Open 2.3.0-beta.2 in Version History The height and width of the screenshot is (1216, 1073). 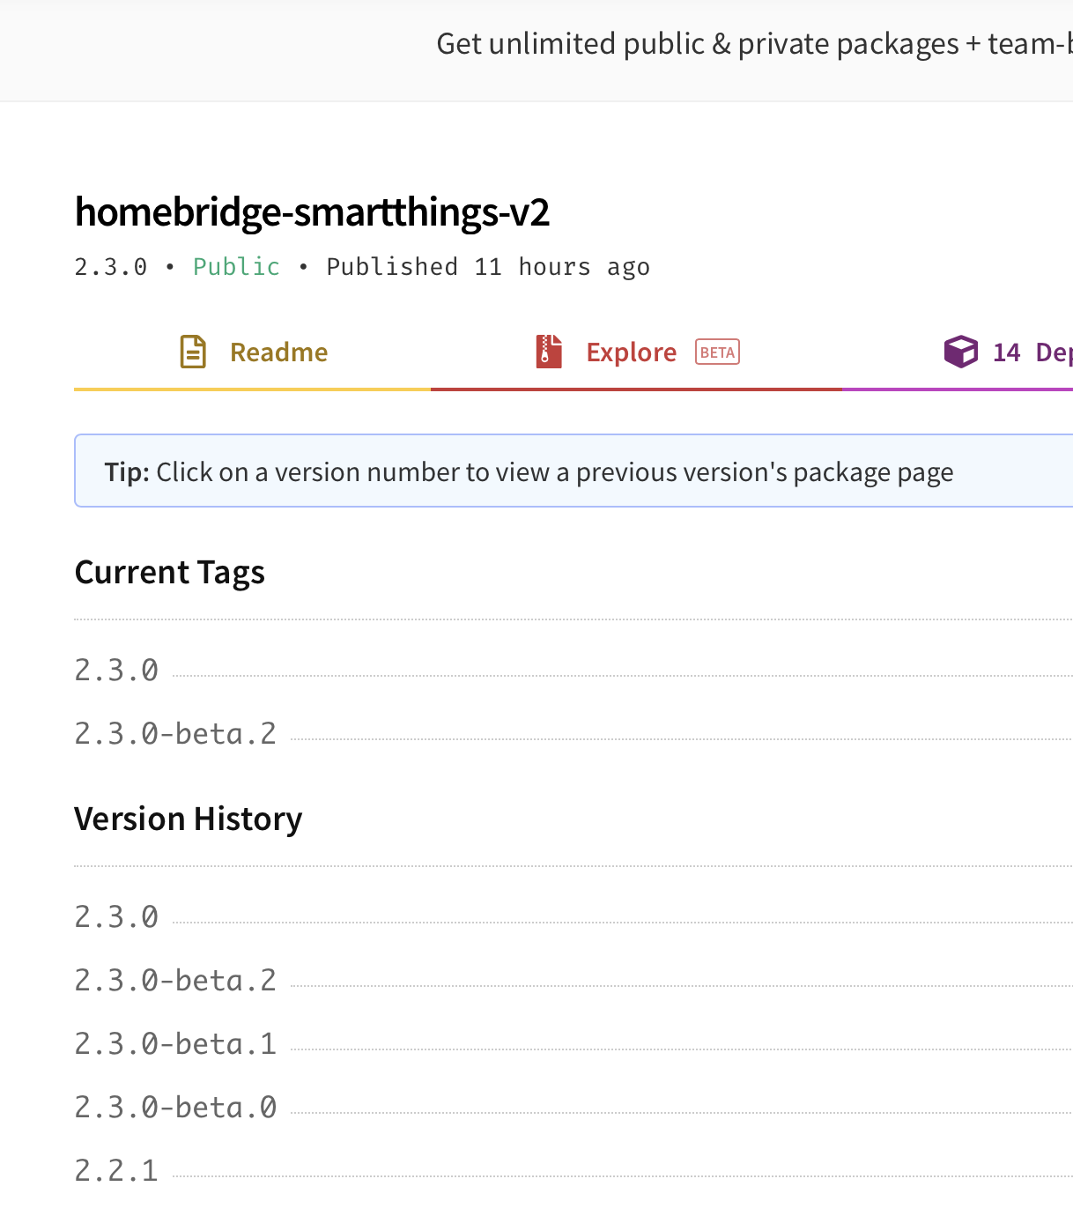pyautogui.click(x=174, y=979)
